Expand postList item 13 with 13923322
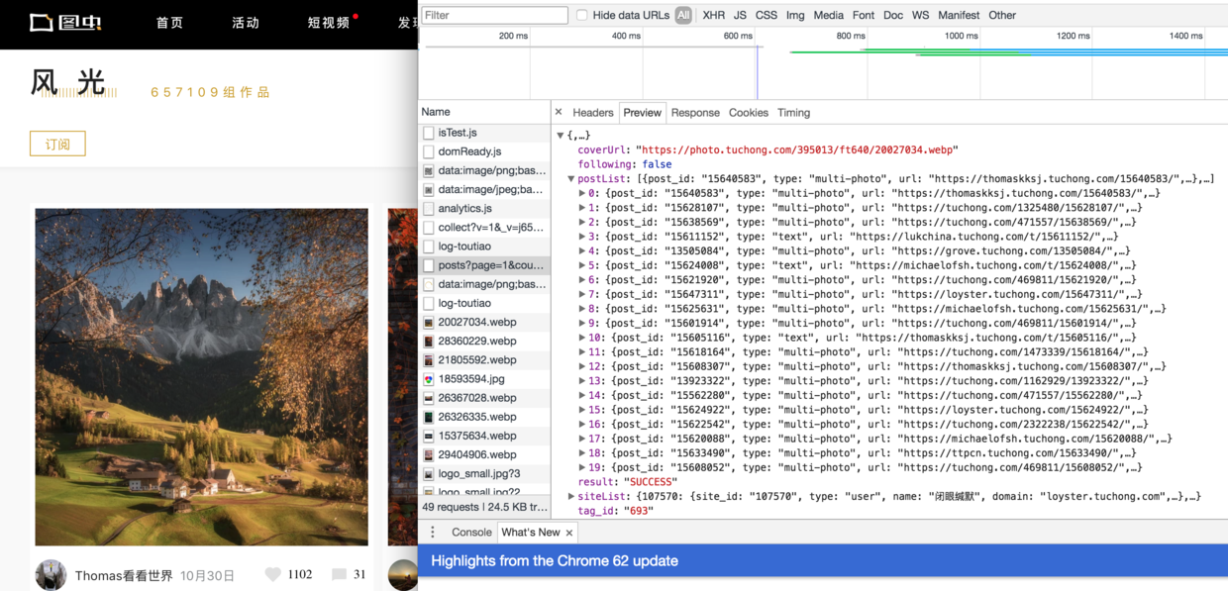Screen dimensions: 1228x591 pyautogui.click(x=582, y=381)
